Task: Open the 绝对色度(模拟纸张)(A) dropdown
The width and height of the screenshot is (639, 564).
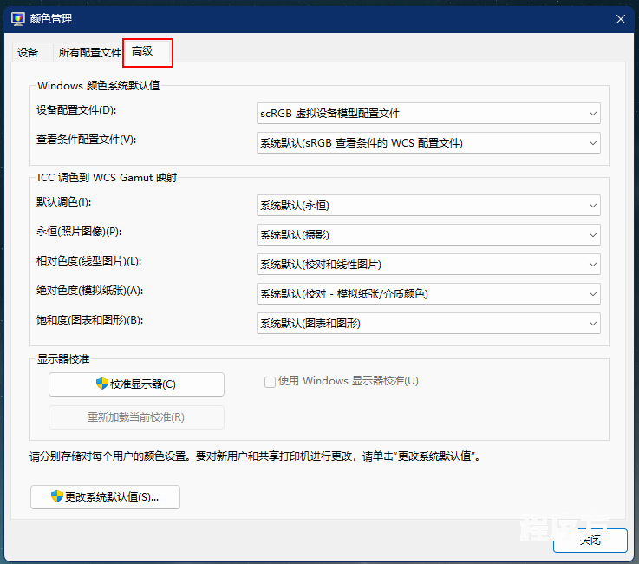Action: click(428, 293)
